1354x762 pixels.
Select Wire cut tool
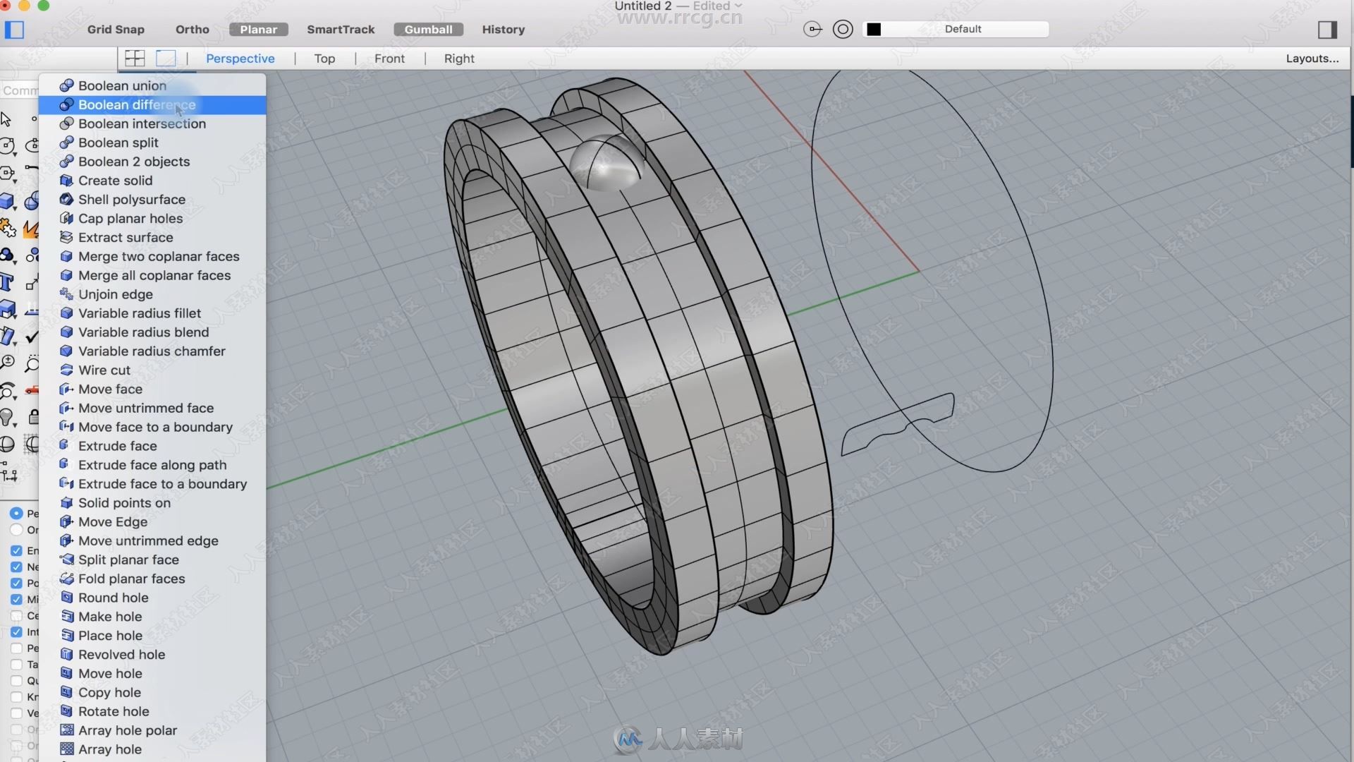tap(105, 370)
